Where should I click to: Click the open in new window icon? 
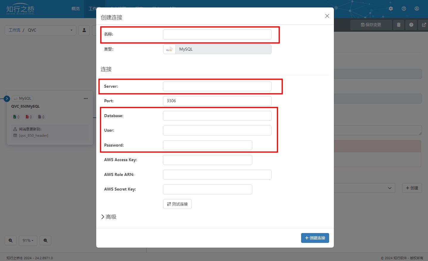[424, 25]
